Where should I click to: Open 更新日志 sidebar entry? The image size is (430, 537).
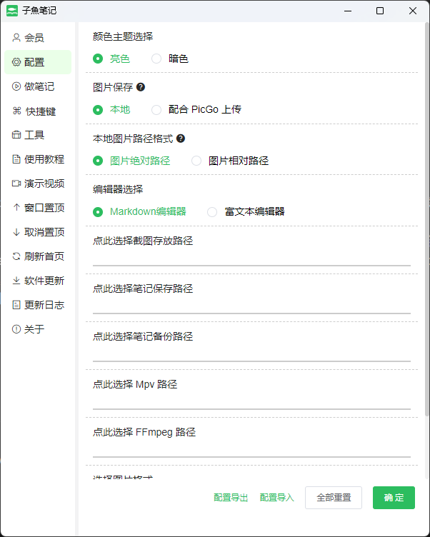(38, 305)
